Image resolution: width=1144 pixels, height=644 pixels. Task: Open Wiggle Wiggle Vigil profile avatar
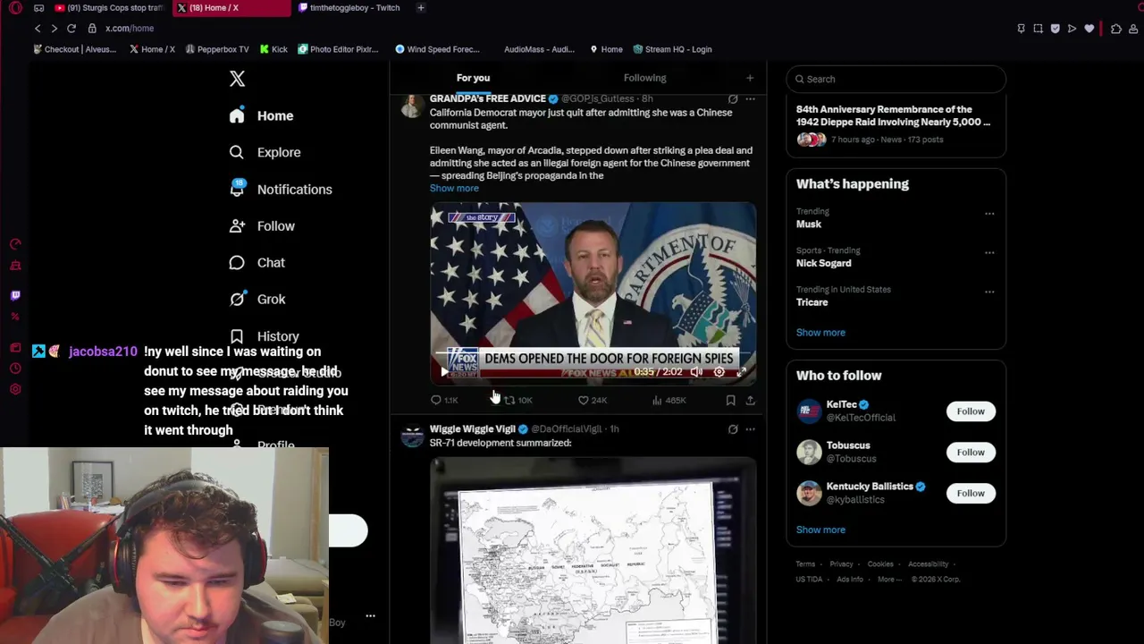[411, 436]
